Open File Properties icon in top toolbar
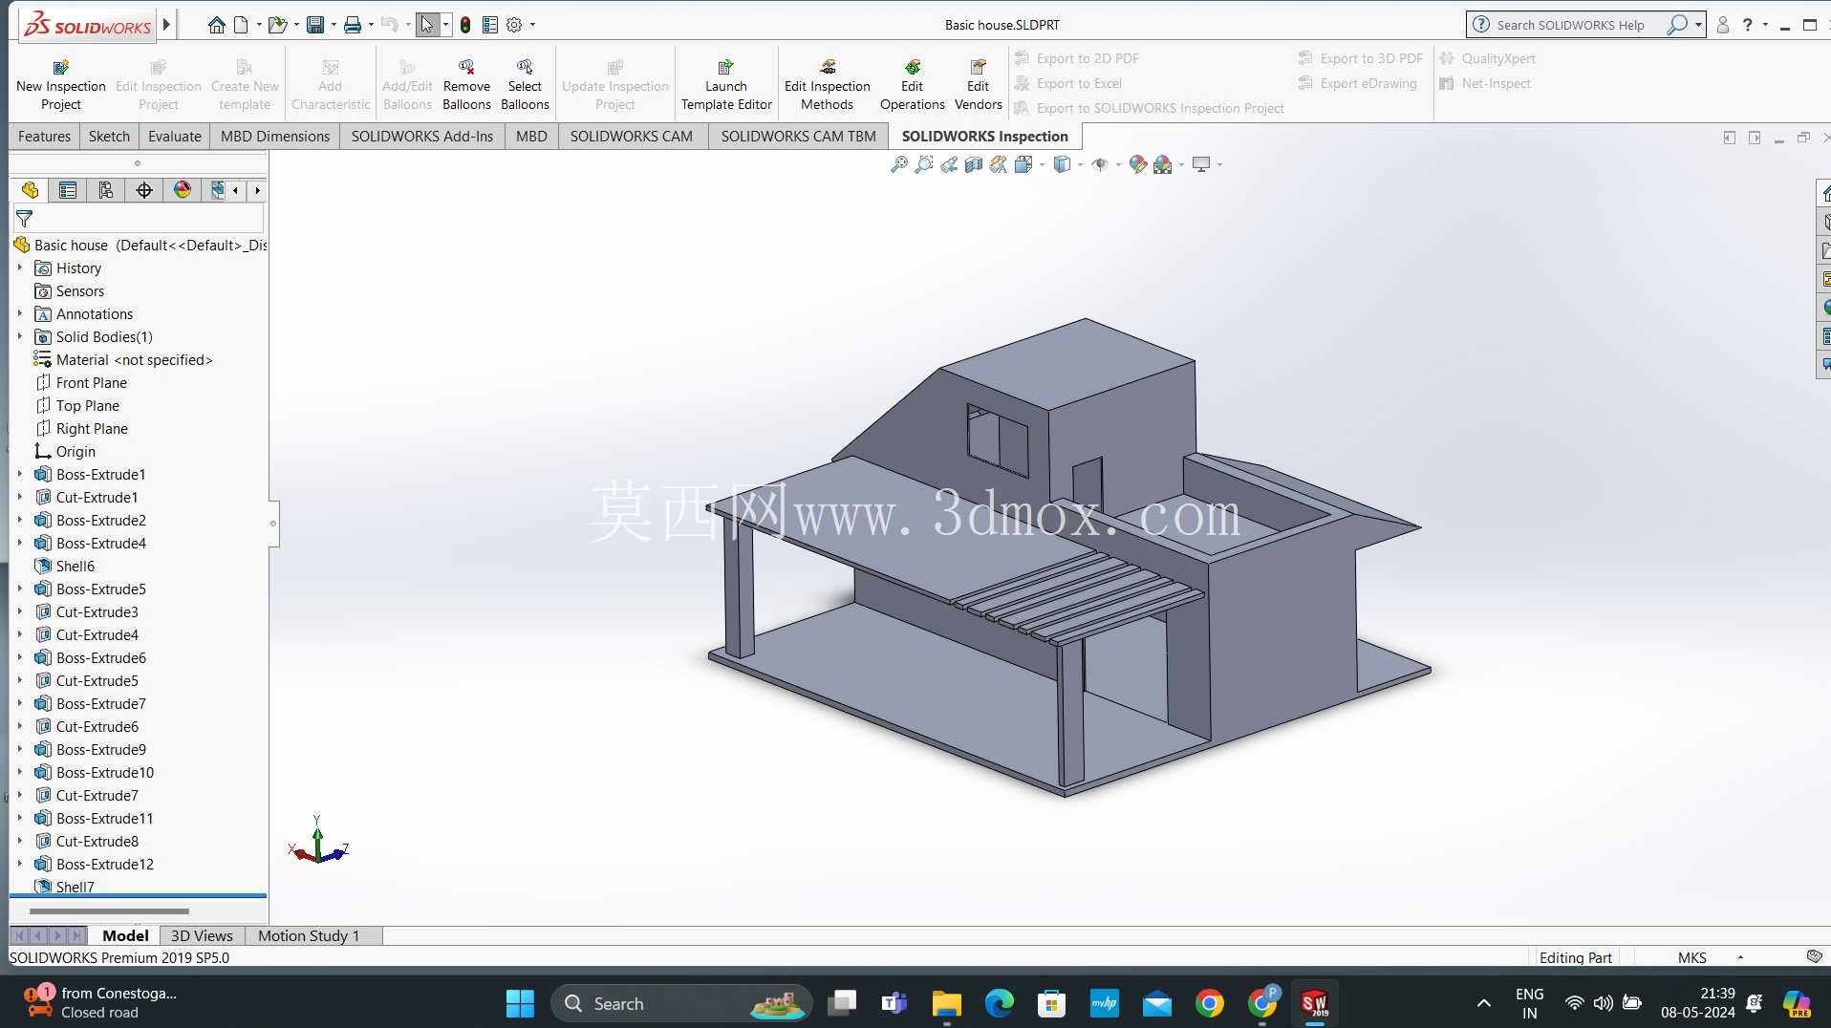The height and width of the screenshot is (1028, 1831). [x=490, y=25]
